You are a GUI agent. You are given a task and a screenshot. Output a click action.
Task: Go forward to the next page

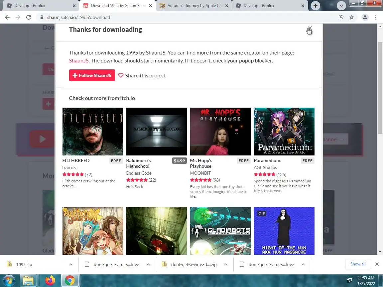coord(18,17)
